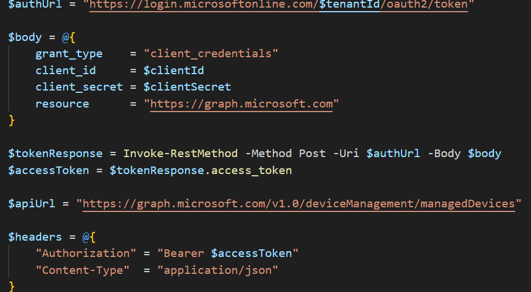Open the login.microsoftonline.com token URL link
This screenshot has width=531, height=292.
(199, 4)
